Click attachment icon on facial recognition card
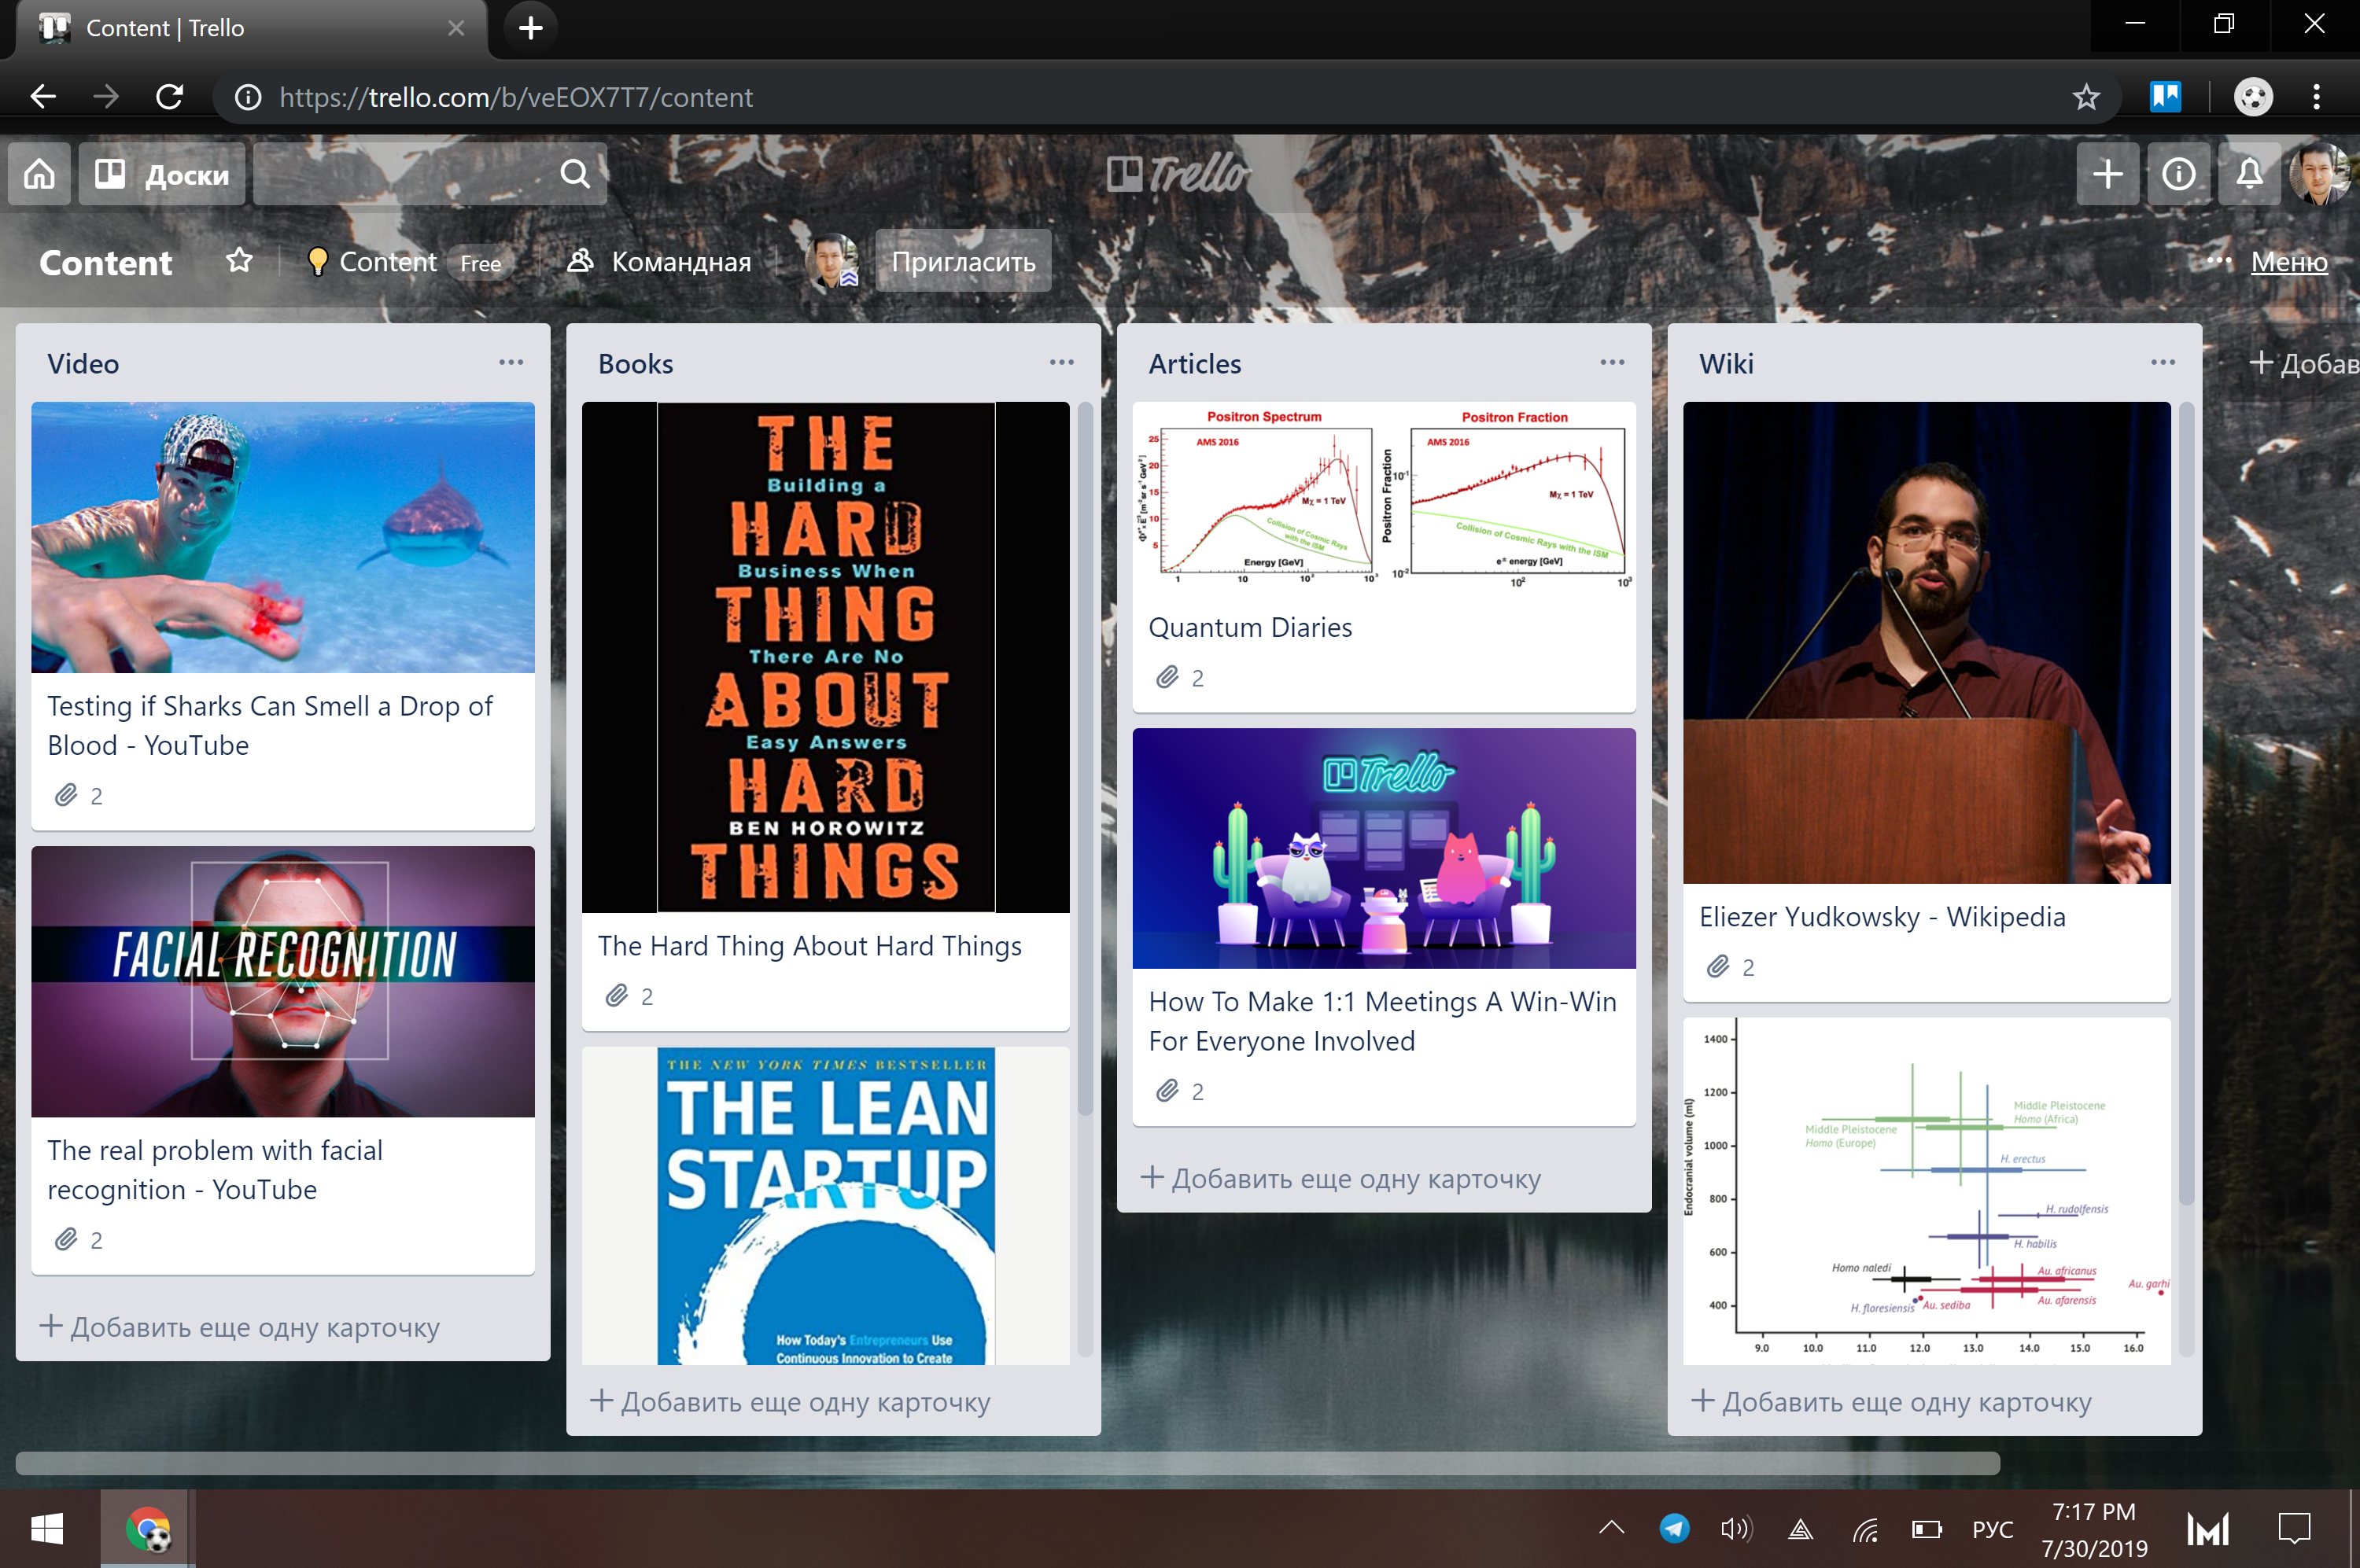 coord(66,1239)
